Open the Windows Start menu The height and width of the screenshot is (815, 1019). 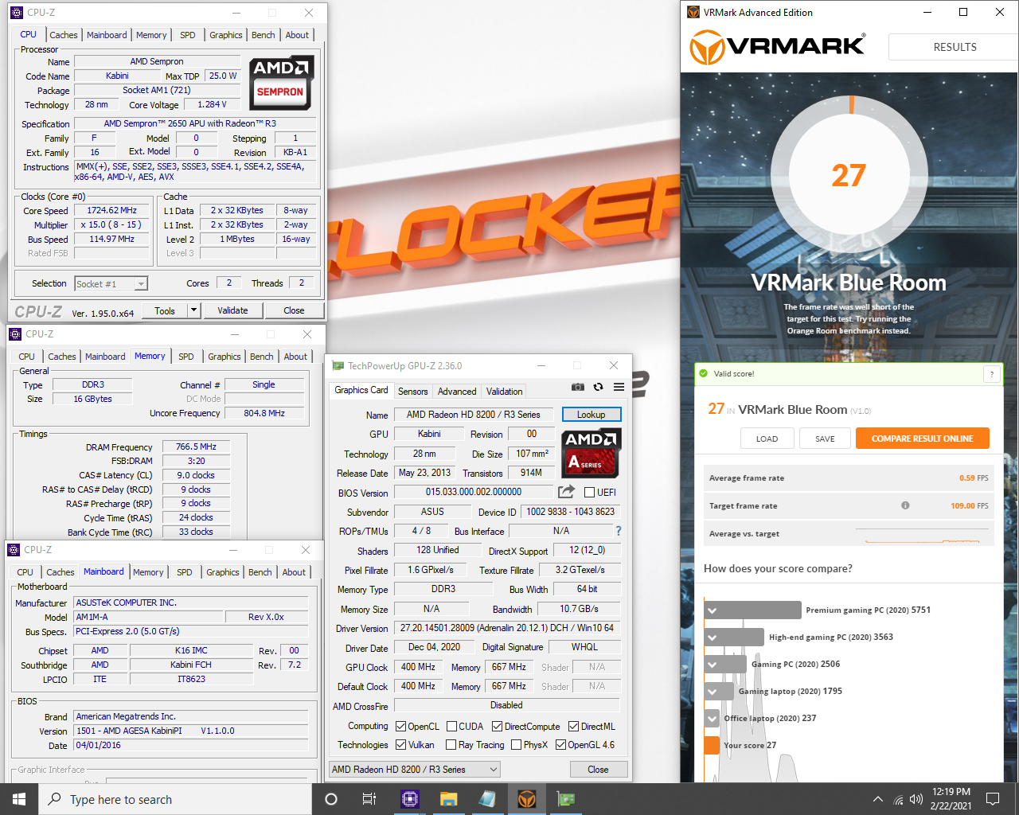[x=19, y=799]
